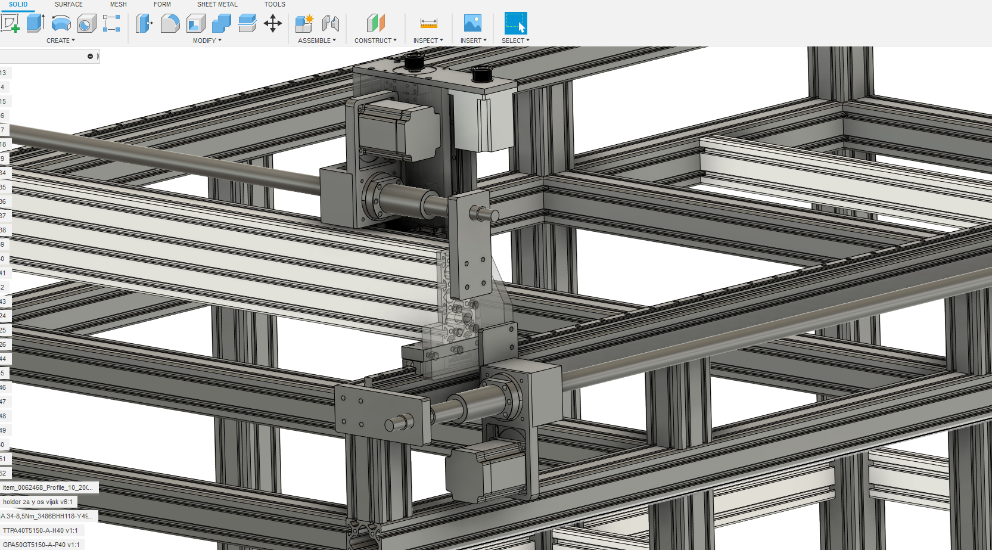Image resolution: width=992 pixels, height=550 pixels.
Task: Open the SHEET METAL tab
Action: 217,4
